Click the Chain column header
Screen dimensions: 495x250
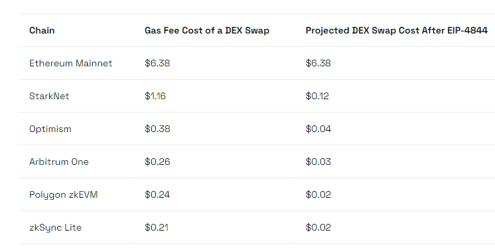click(x=42, y=31)
